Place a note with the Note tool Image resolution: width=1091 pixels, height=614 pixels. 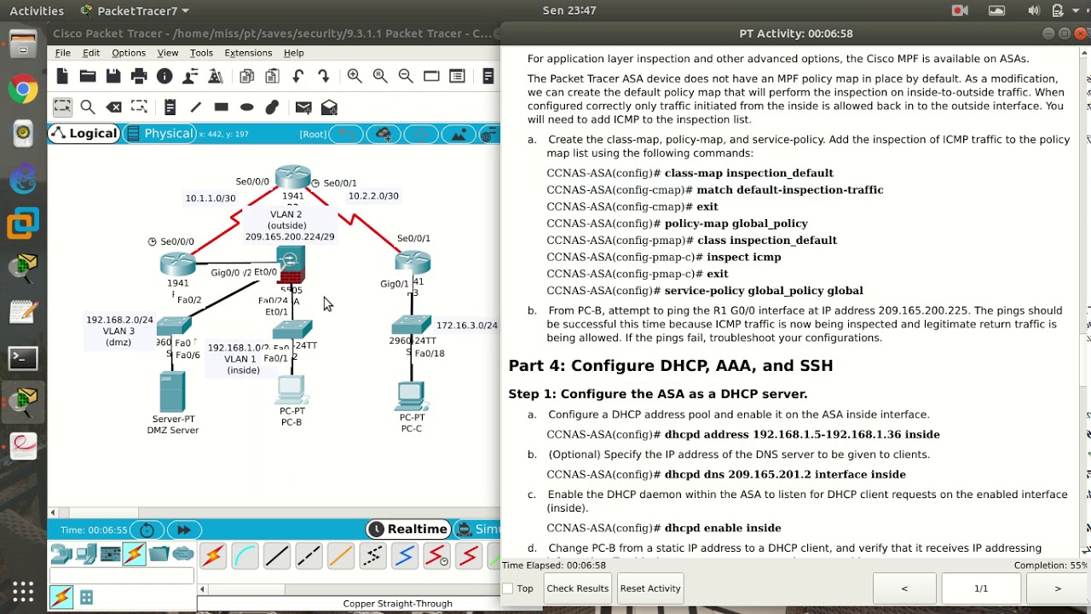[x=170, y=107]
